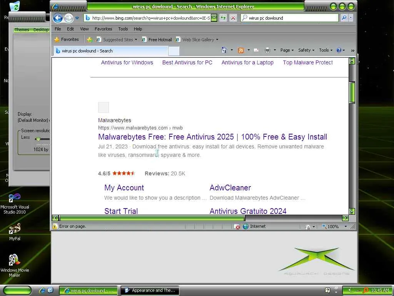Click the Add to Favorites Bar icon
The width and height of the screenshot is (394, 296).
pos(90,40)
